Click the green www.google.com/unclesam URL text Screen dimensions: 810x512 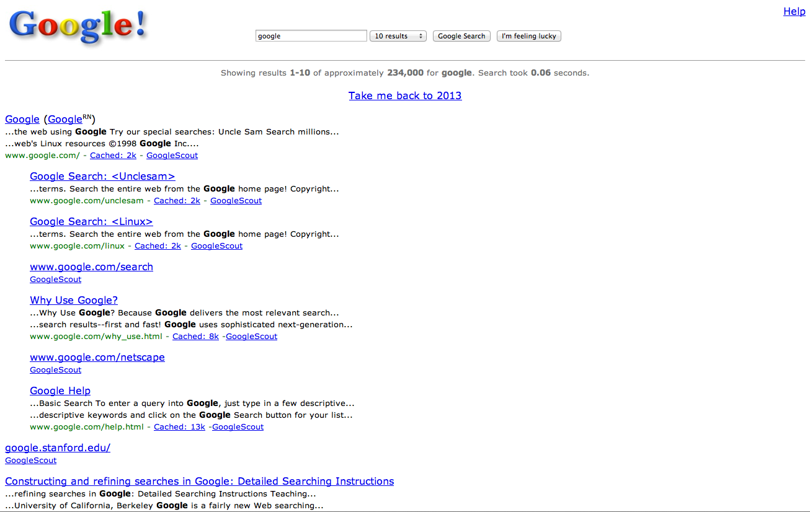(x=87, y=201)
